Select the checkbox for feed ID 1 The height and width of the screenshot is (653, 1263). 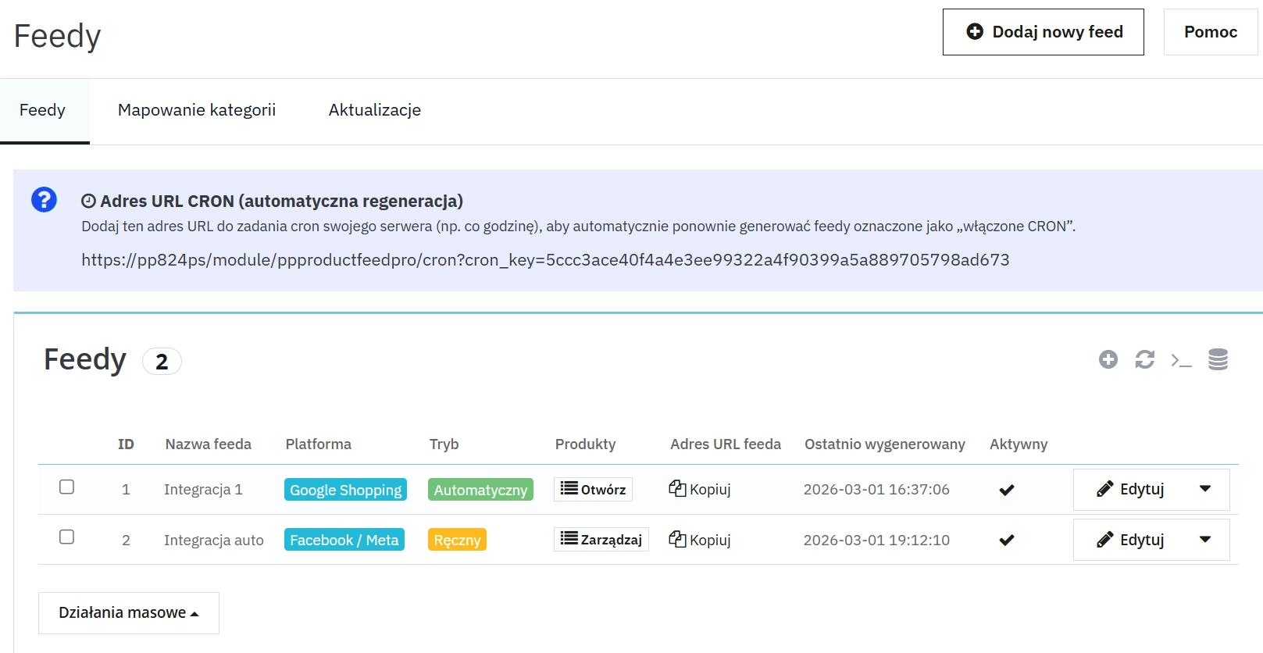(67, 487)
